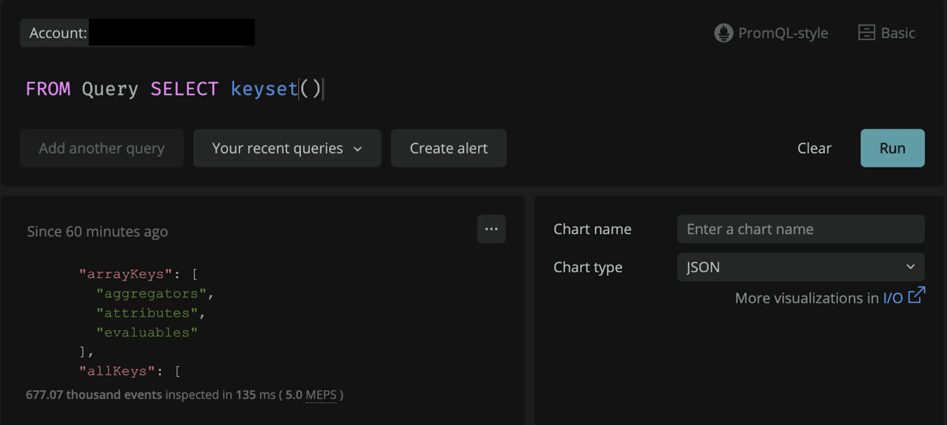Add another query
The width and height of the screenshot is (947, 425).
pos(102,148)
